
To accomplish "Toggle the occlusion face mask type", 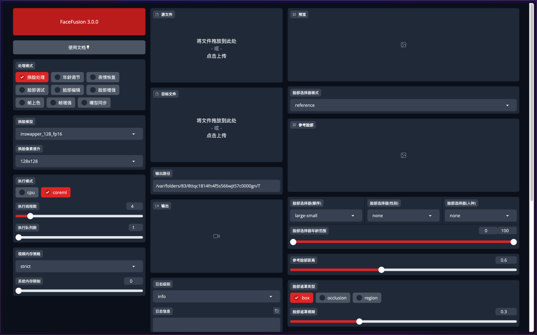I will [333, 298].
